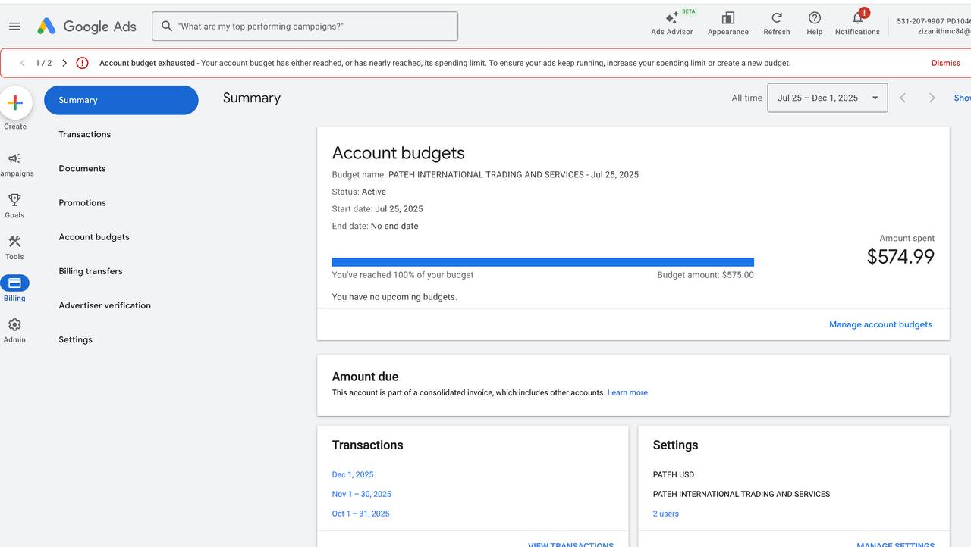Open the Tools section in sidebar

point(14,247)
